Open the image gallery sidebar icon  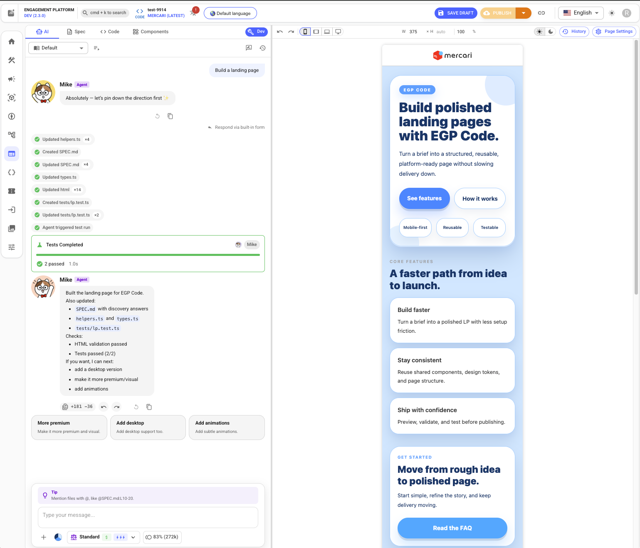click(x=12, y=229)
